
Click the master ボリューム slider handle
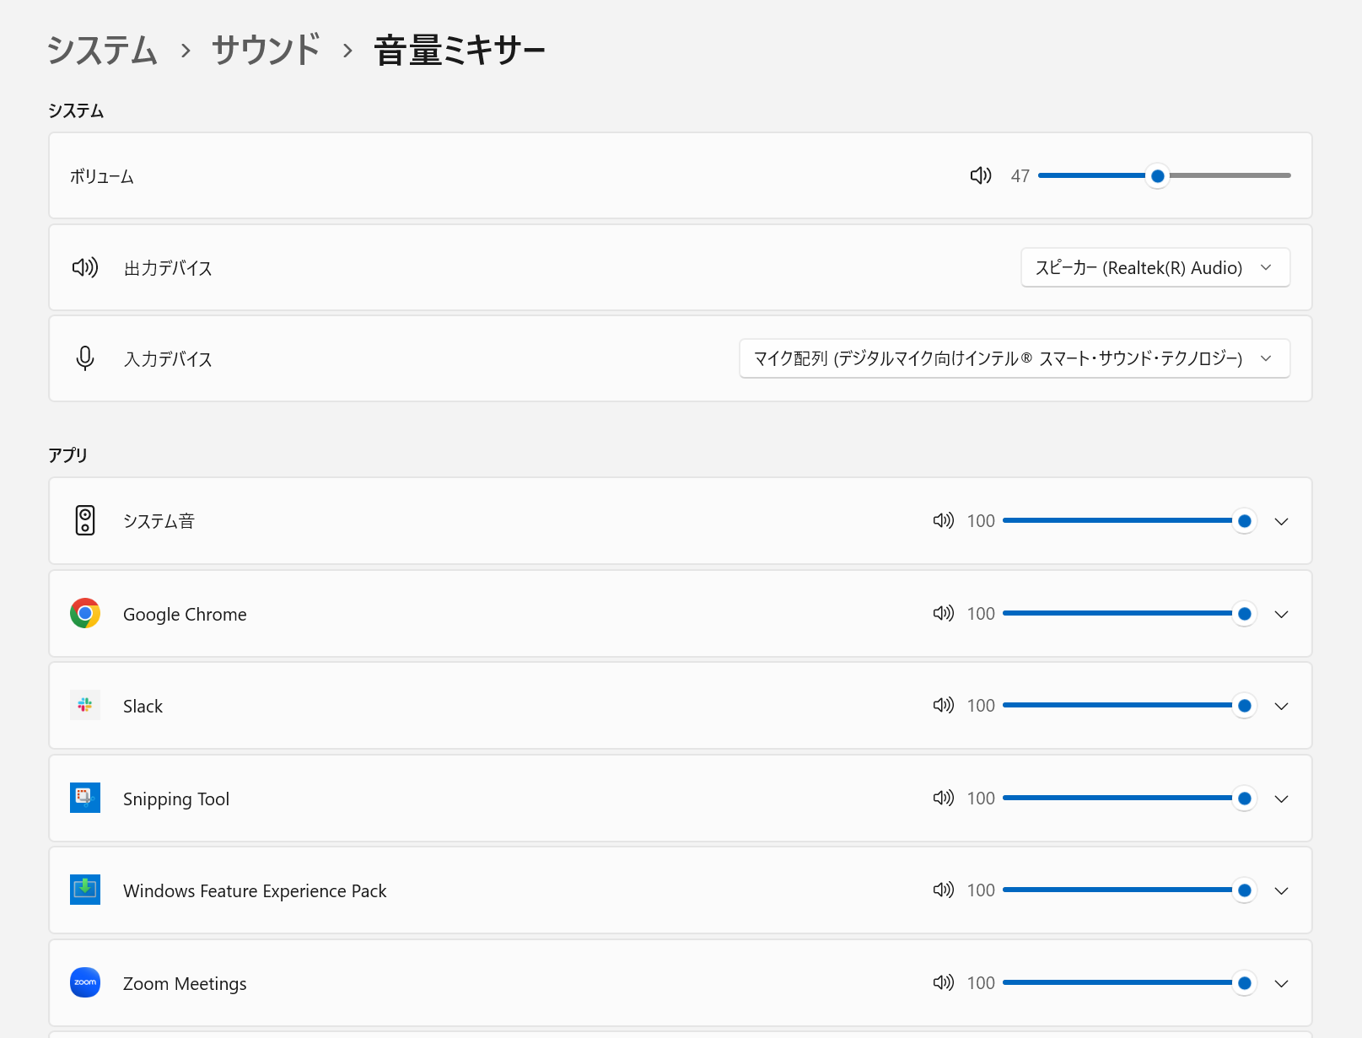click(1158, 175)
